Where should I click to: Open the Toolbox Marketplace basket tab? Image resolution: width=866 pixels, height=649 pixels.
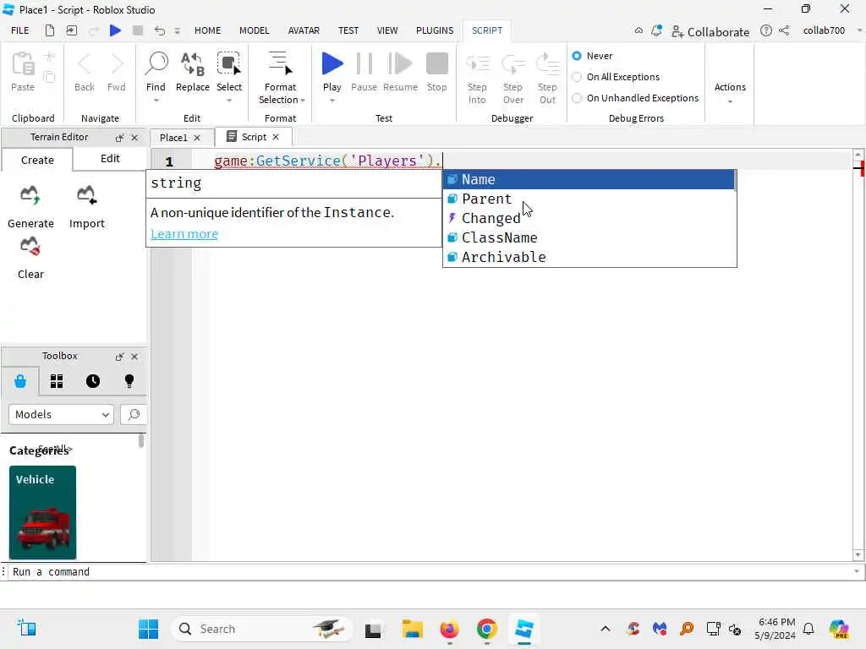[x=20, y=381]
